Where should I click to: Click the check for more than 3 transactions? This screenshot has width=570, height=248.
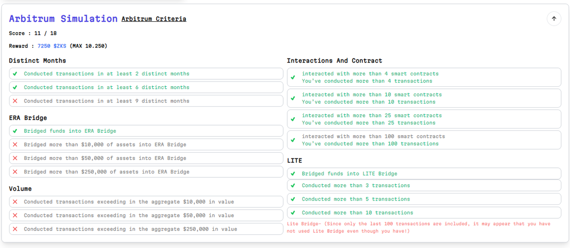(293, 185)
